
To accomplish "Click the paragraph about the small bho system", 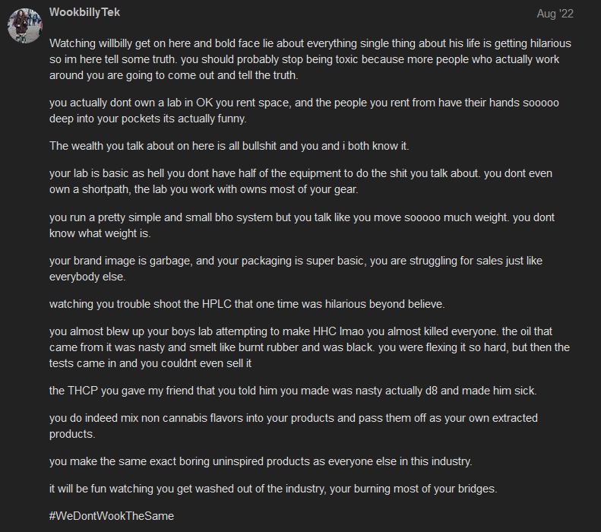I will click(x=302, y=226).
